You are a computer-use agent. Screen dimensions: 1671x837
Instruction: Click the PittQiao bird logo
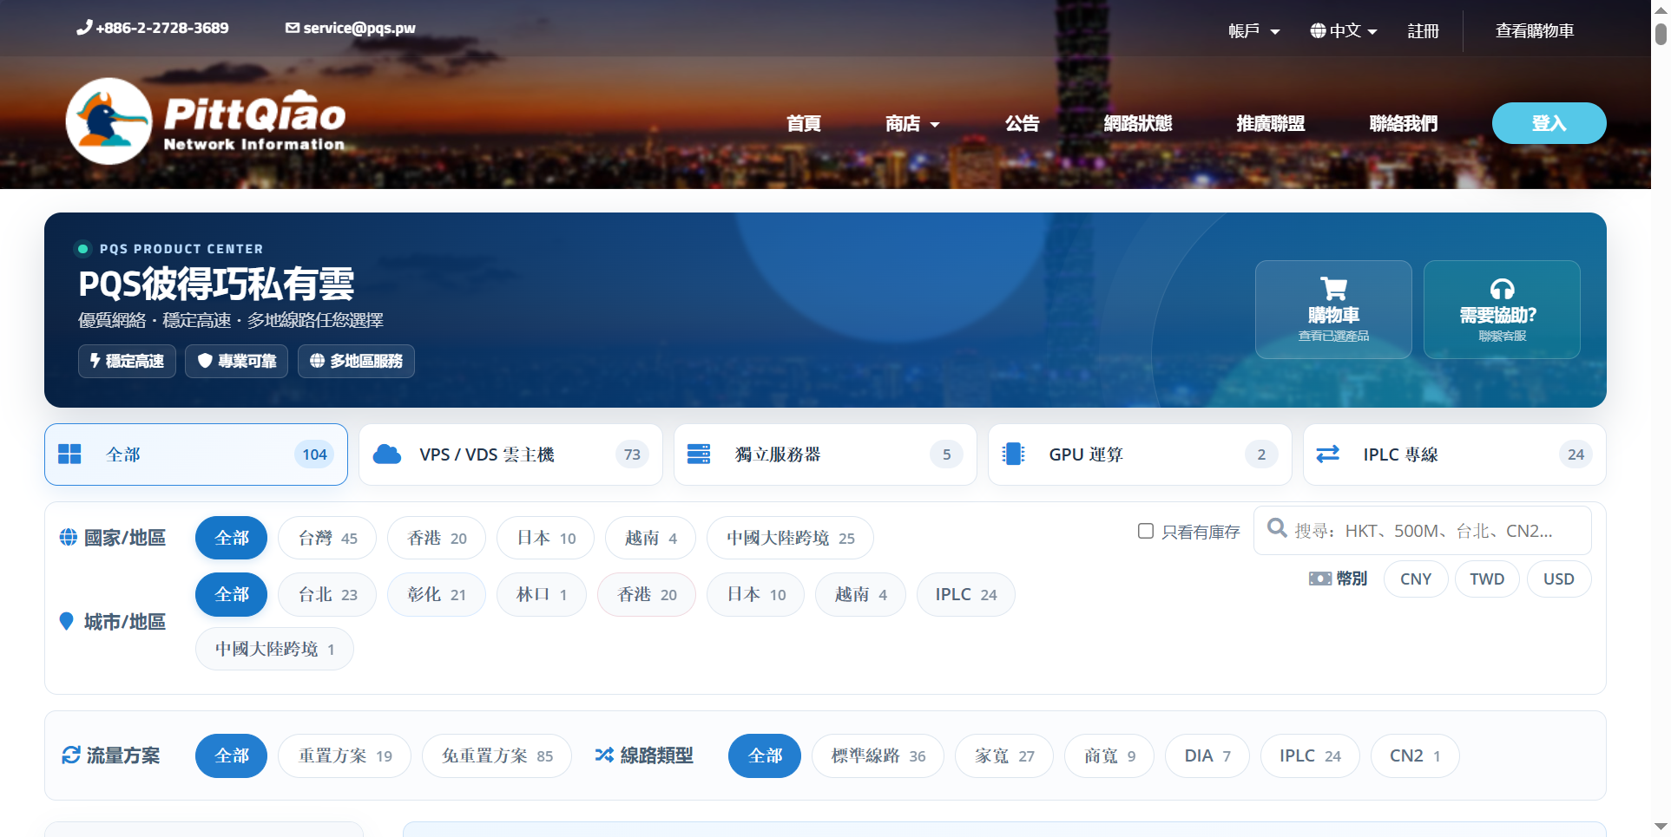coord(109,121)
